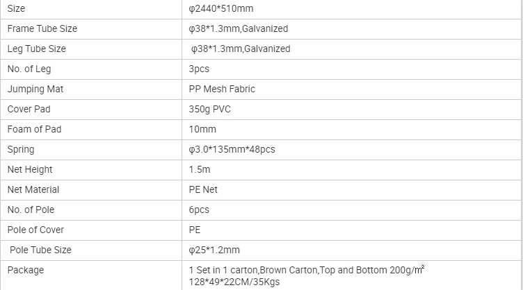Click the Frame Tube Size label
Viewport: 523px width, 290px height.
[x=42, y=28]
